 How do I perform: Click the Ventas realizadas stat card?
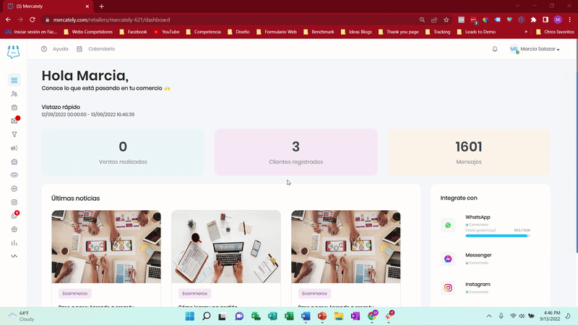[123, 152]
